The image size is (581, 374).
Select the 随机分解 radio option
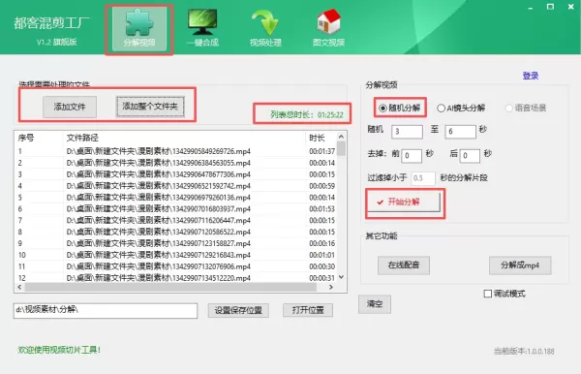(x=400, y=108)
